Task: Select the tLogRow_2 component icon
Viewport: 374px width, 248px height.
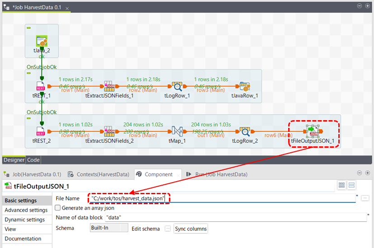Action: [x=245, y=131]
